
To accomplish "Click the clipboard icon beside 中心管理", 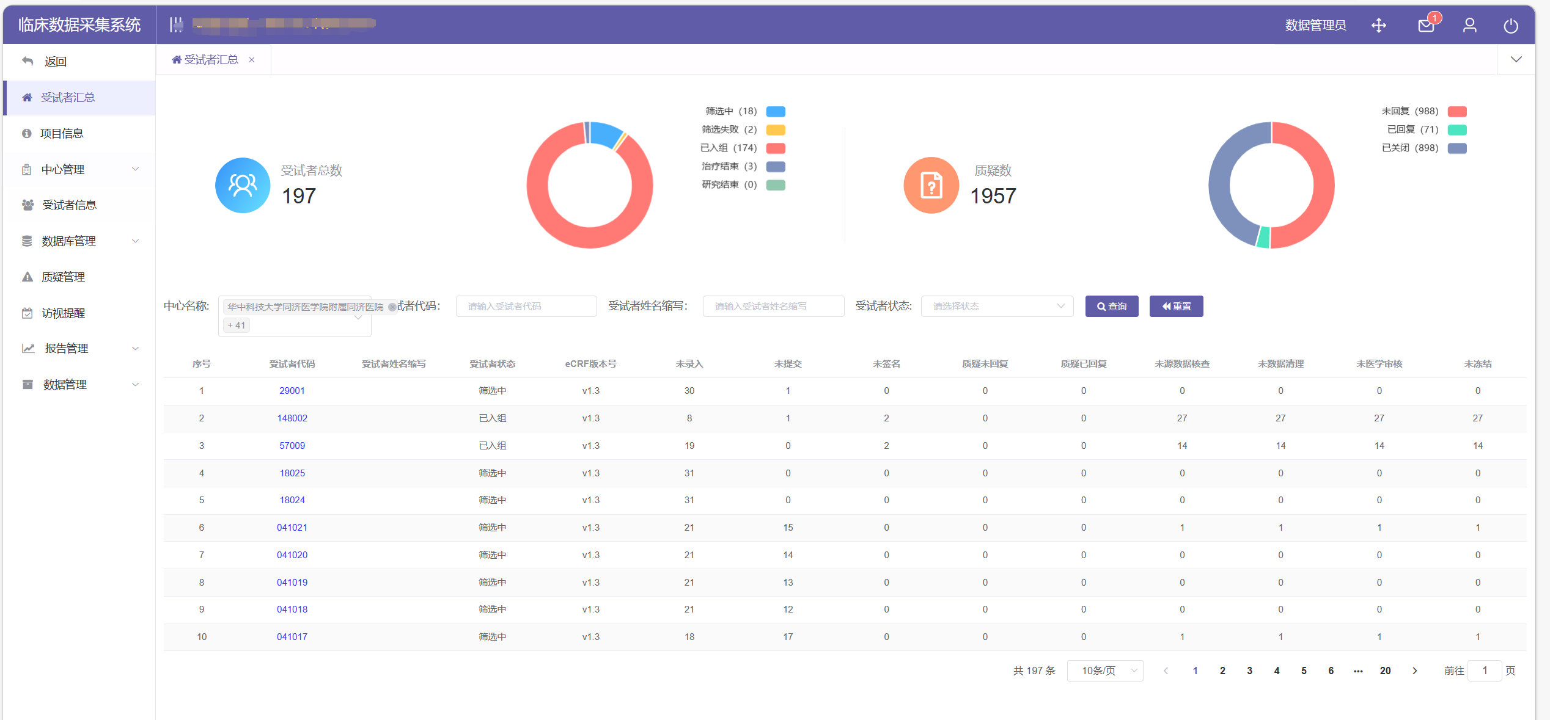I will [x=27, y=169].
